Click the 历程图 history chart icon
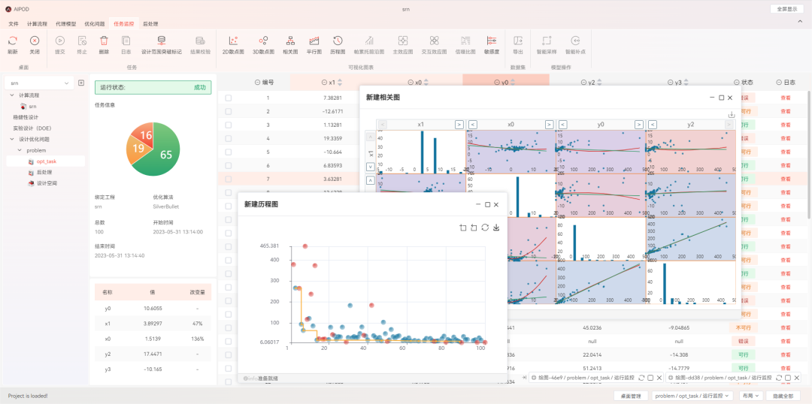 click(338, 41)
